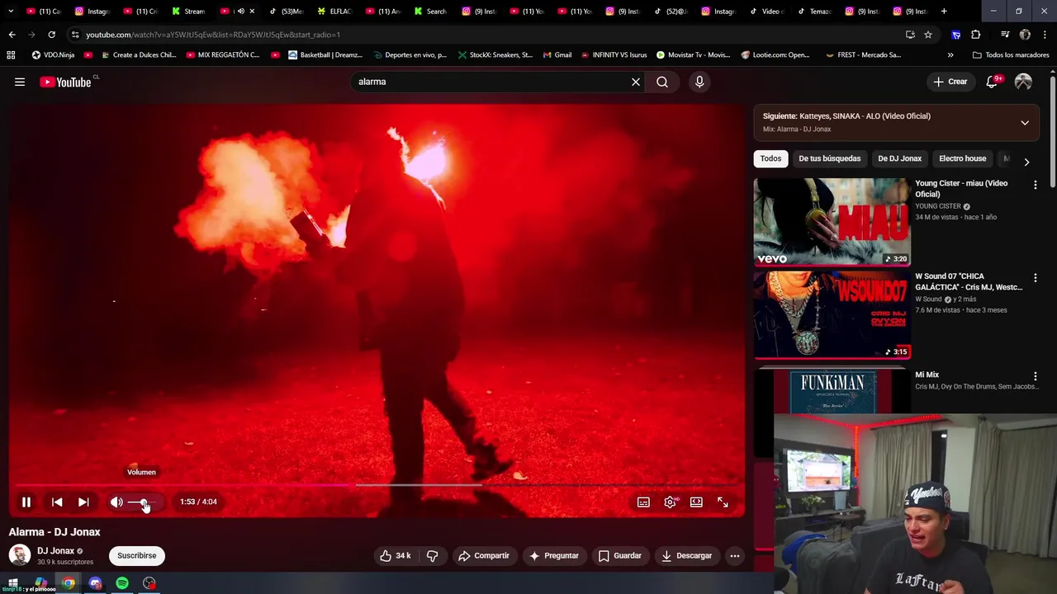This screenshot has height=594, width=1057.
Task: Seek on the video progress bar
Action: click(377, 485)
